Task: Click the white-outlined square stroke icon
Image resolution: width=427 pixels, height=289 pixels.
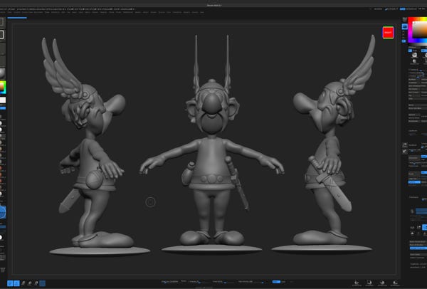Action: 2,35
